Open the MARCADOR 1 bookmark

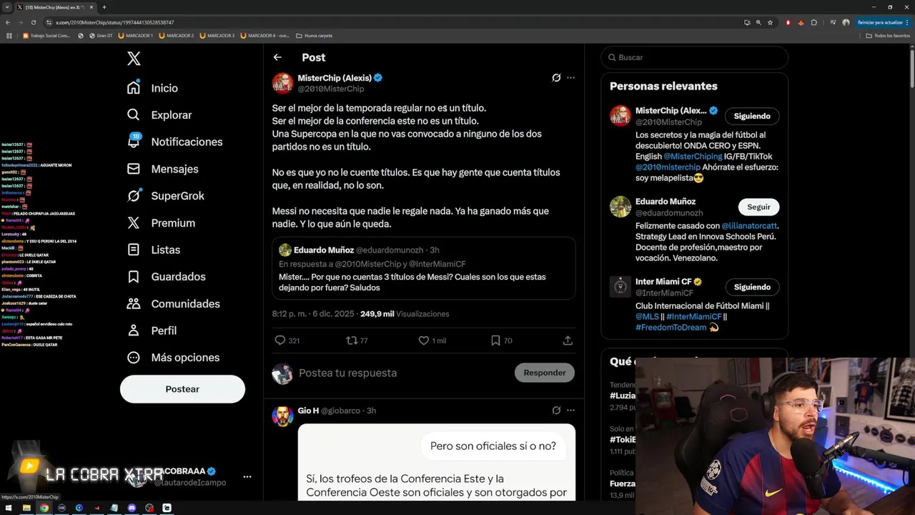coord(135,35)
